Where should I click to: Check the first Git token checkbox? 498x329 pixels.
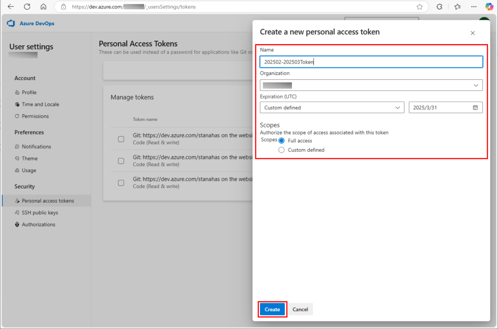pyautogui.click(x=121, y=139)
